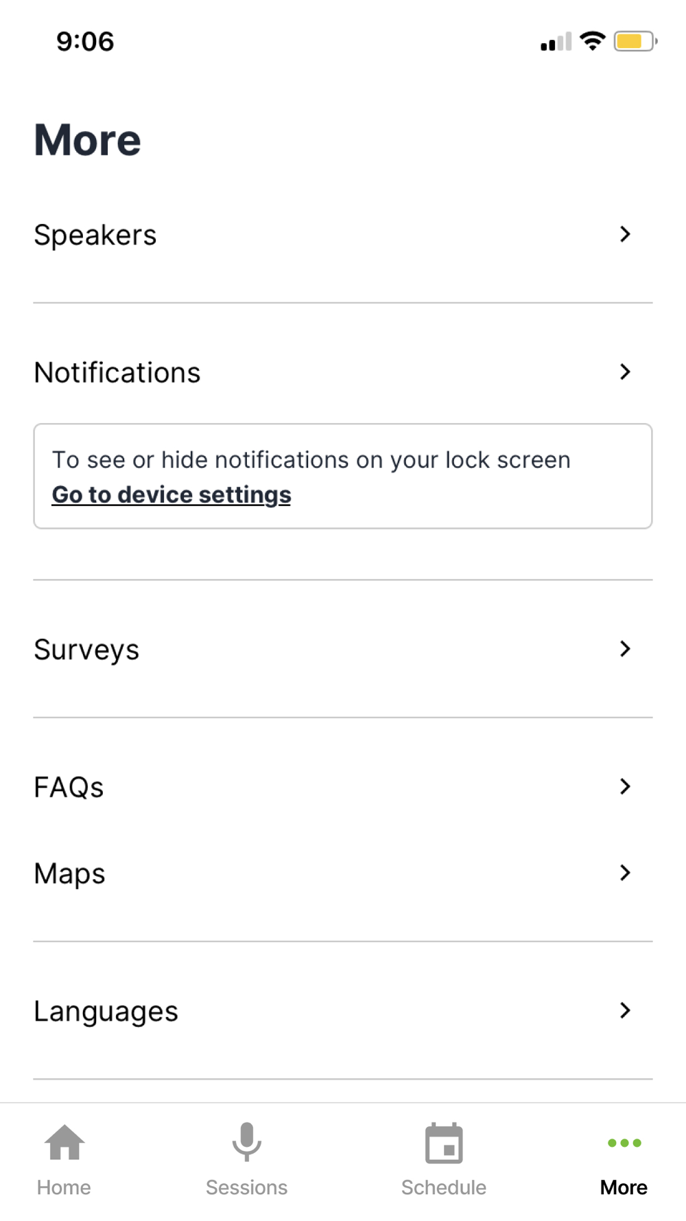This screenshot has height=1221, width=686.
Task: Switch to the Sessions tab label
Action: 246,1187
